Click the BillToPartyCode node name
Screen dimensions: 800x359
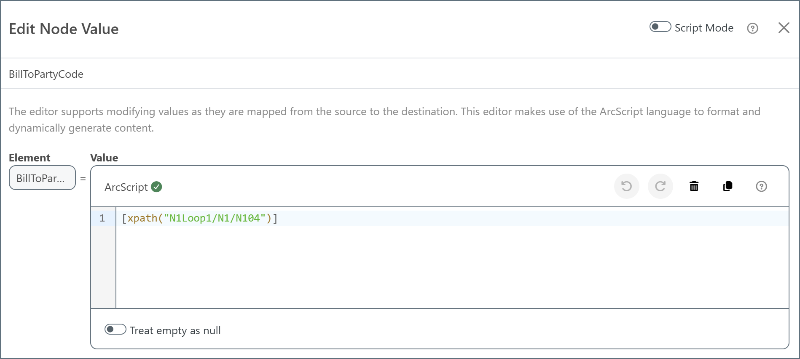[46, 74]
